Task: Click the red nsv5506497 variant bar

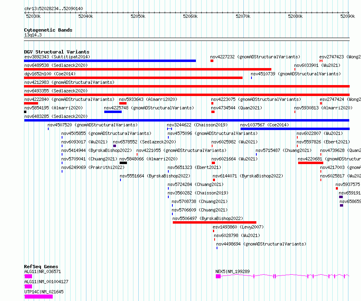Action: tap(214, 222)
